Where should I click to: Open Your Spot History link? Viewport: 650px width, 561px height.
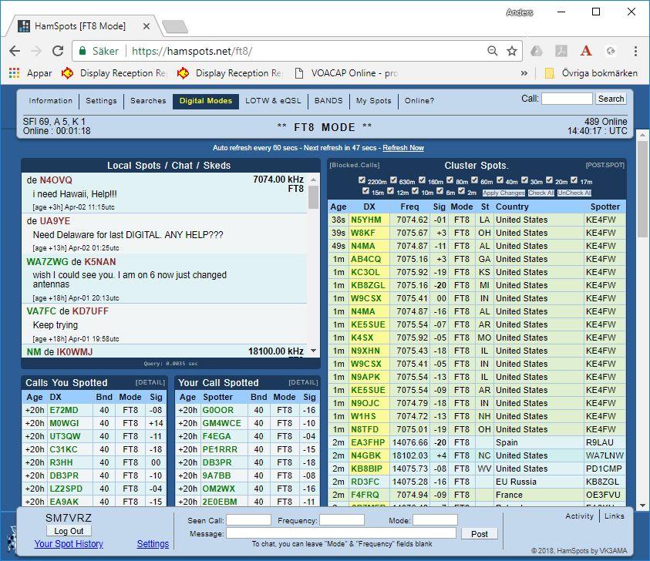tap(69, 543)
